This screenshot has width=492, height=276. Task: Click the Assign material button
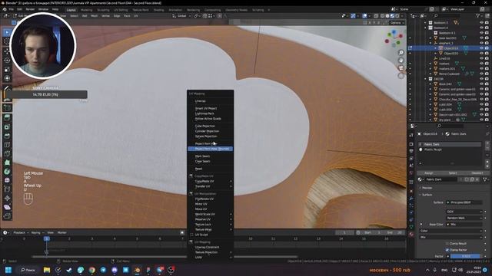428,173
